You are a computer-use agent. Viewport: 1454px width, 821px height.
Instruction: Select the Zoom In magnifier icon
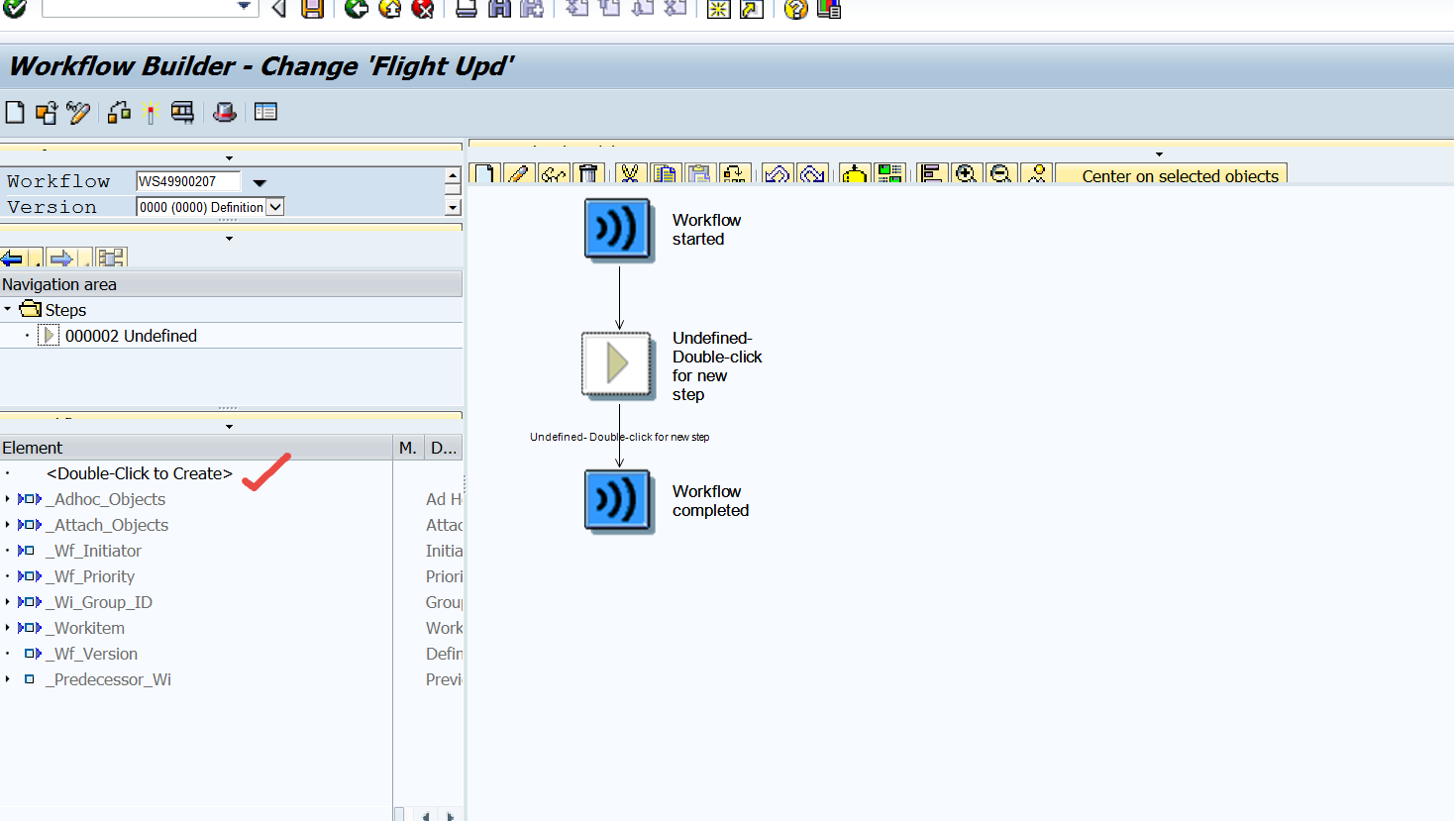966,173
